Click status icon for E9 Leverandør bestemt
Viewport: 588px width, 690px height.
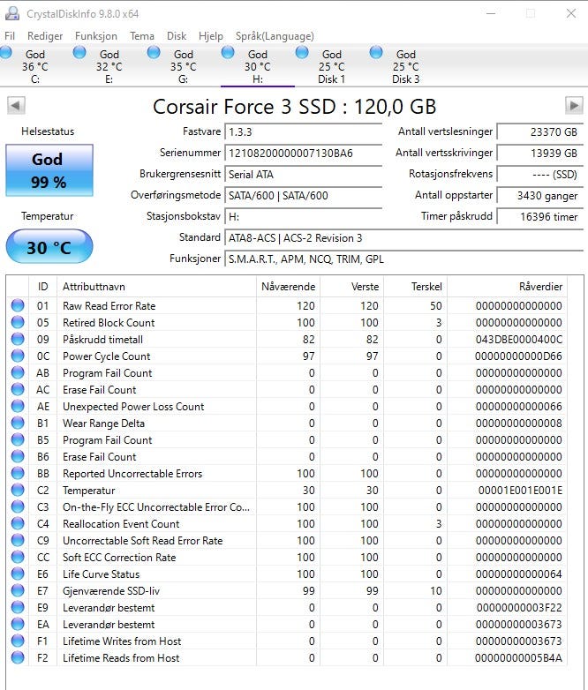tap(18, 607)
